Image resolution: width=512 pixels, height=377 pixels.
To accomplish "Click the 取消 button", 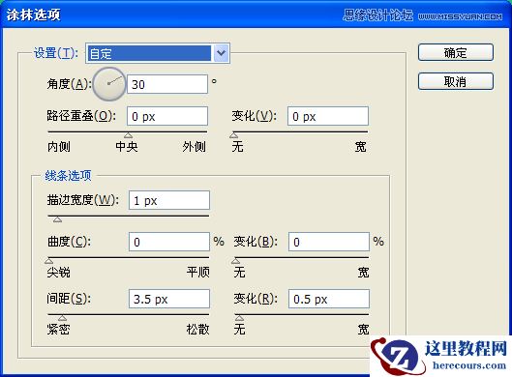I will 456,81.
